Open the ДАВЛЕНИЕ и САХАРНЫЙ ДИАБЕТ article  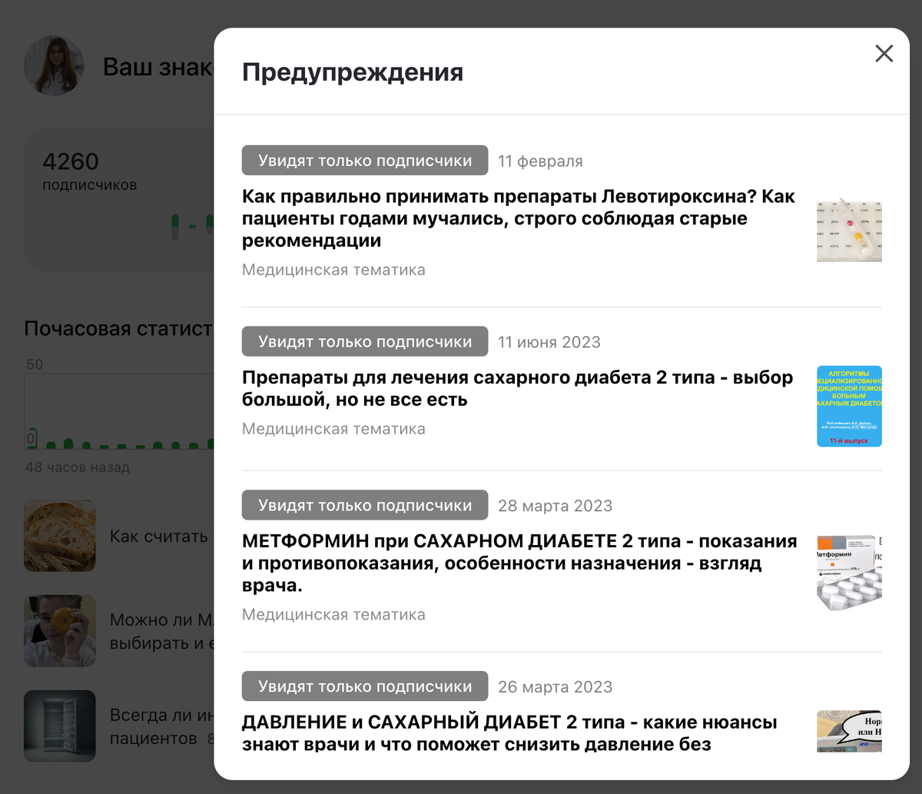509,733
